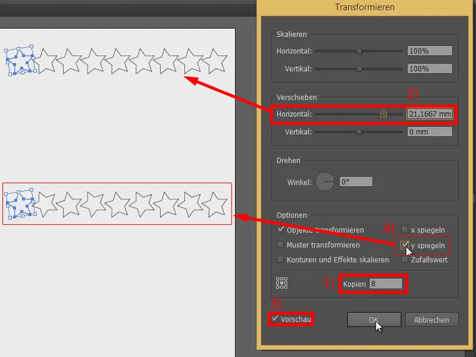
Task: Click the Skalieren Horizontal slider handle
Action: [359, 51]
